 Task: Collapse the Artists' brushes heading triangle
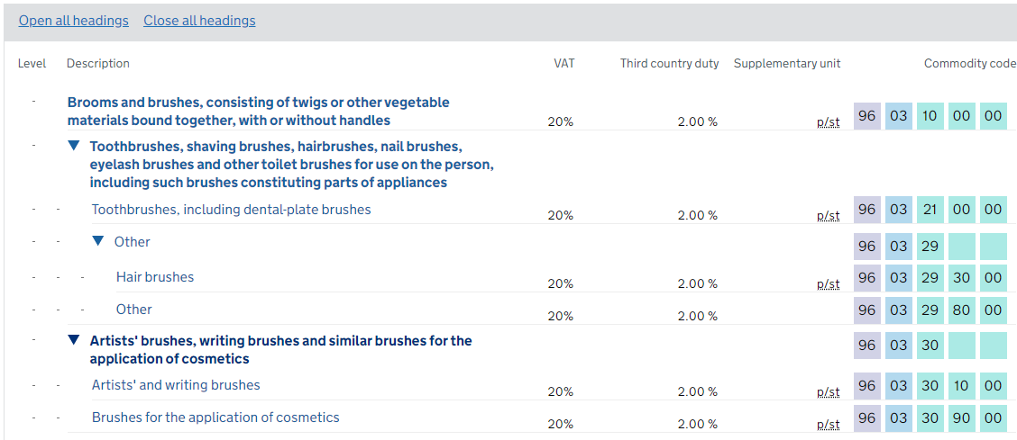coord(74,340)
